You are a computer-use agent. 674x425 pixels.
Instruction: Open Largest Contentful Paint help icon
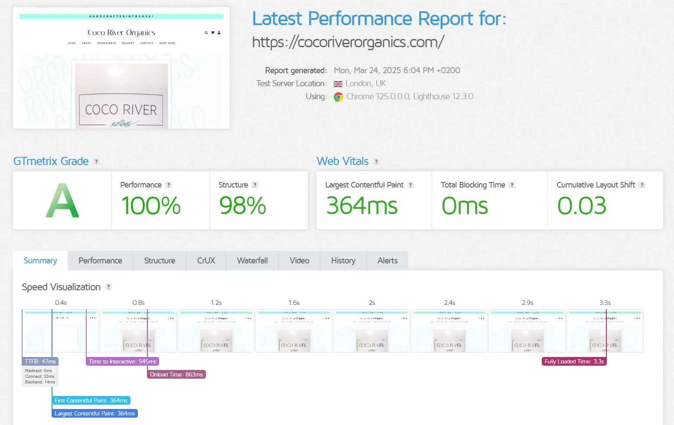pos(410,185)
